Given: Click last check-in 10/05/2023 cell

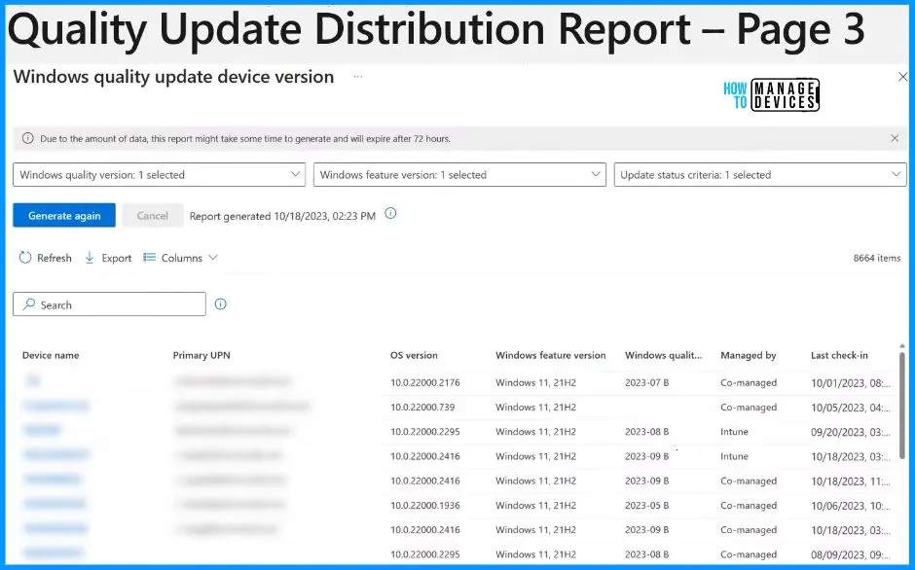Looking at the screenshot, I should pos(850,408).
